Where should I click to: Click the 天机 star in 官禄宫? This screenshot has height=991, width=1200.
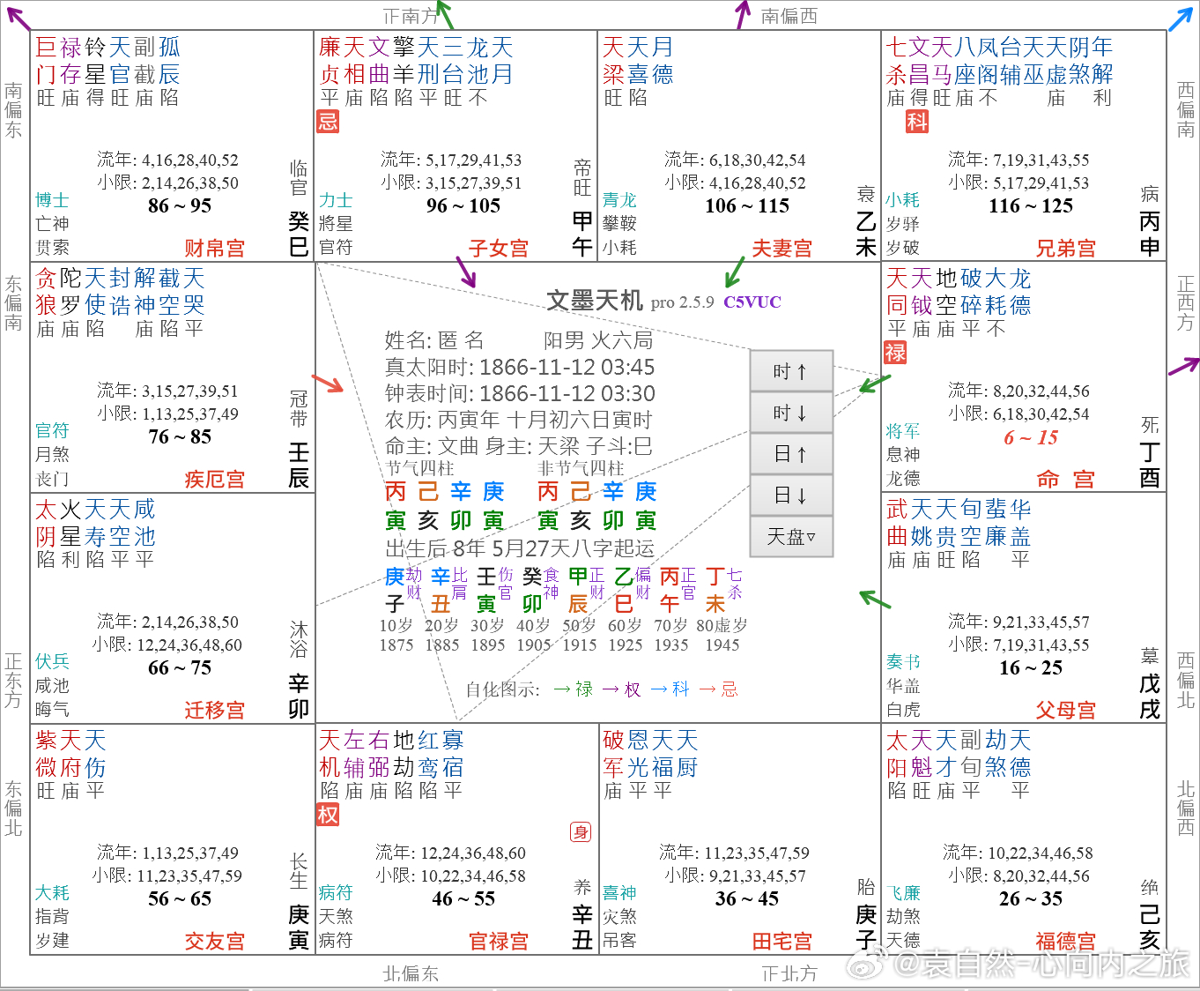330,754
